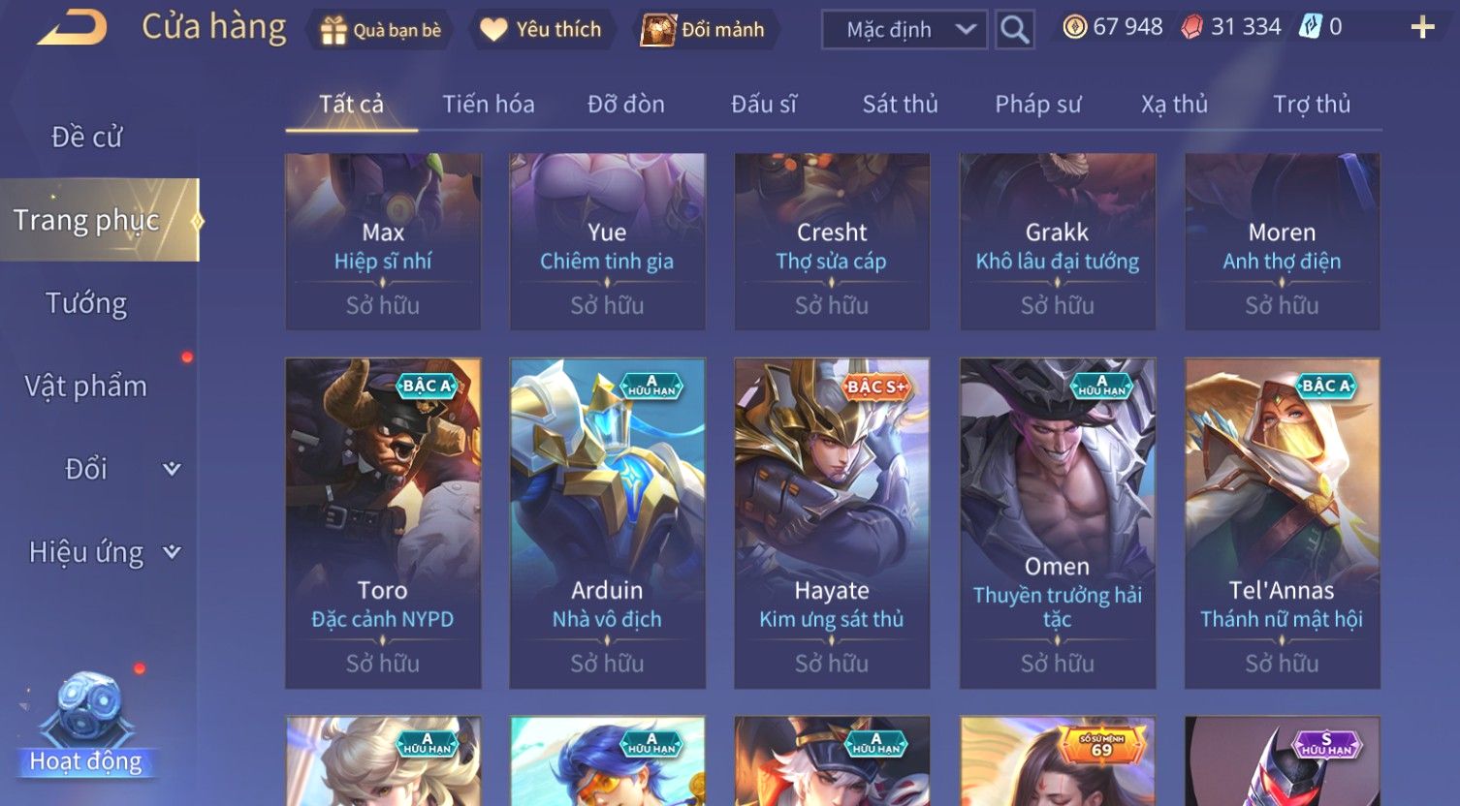Switch to the Sát thủ tab
Image resolution: width=1460 pixels, height=806 pixels.
pos(901,104)
